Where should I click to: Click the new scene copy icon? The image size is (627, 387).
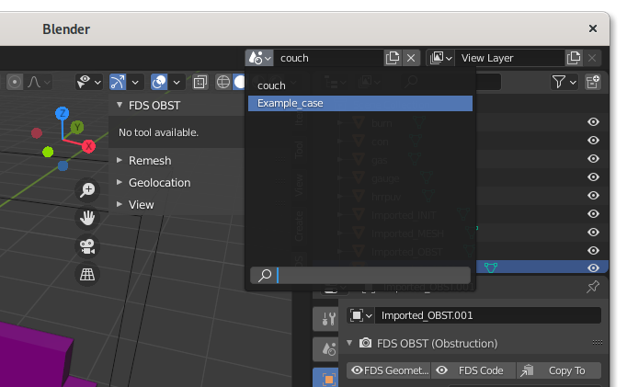coord(393,58)
